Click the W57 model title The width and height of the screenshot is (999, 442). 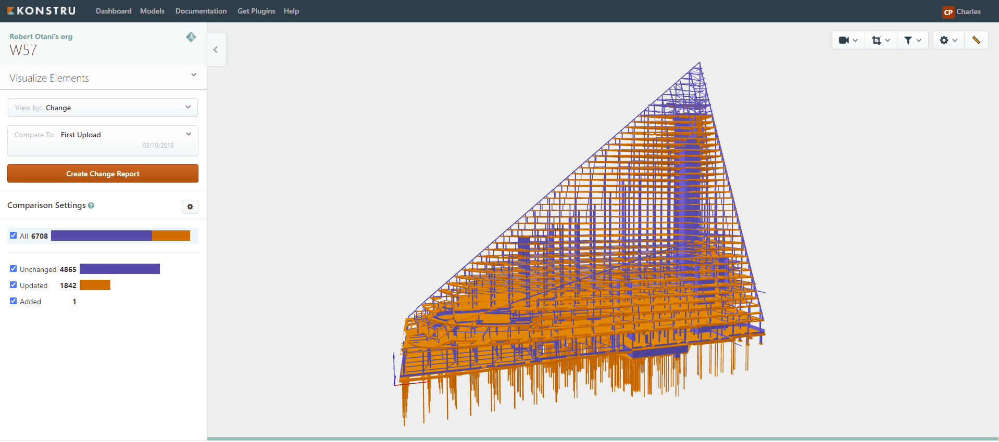23,50
